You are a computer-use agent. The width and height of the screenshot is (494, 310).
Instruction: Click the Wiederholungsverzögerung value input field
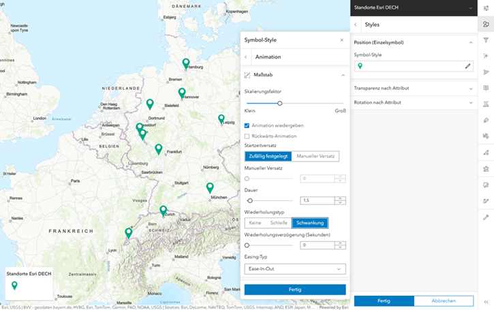(318, 245)
